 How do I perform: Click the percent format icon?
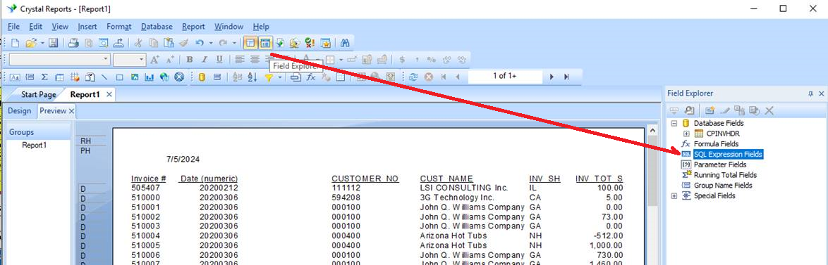[432, 60]
